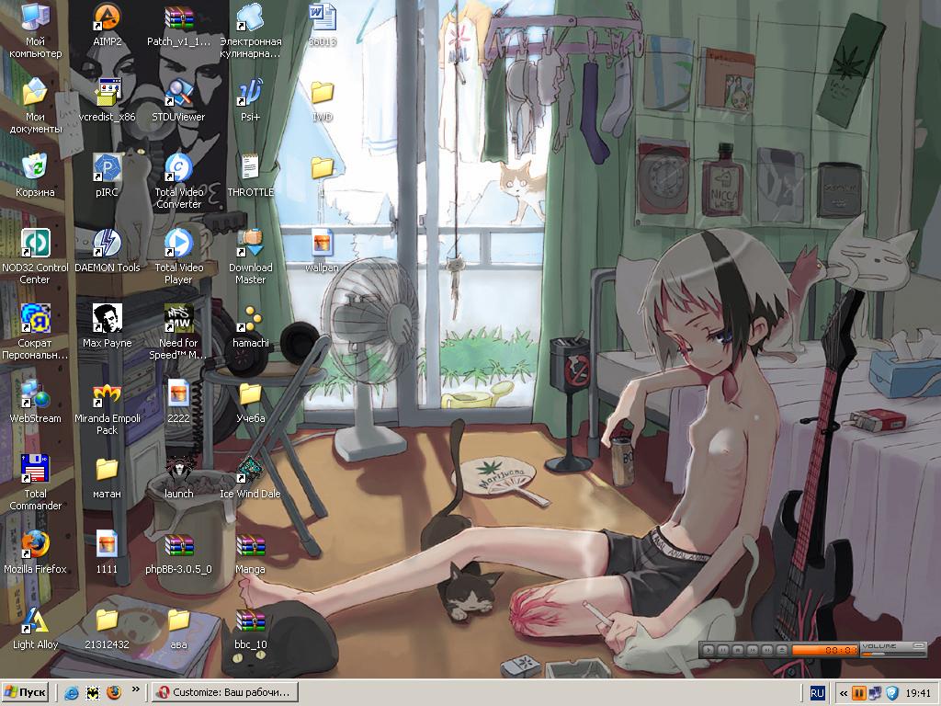Open the network connection tray icon
The width and height of the screenshot is (941, 706).
click(x=875, y=693)
